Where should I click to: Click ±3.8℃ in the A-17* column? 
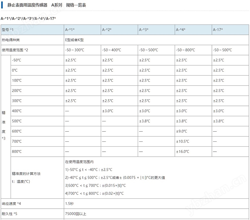219,121
